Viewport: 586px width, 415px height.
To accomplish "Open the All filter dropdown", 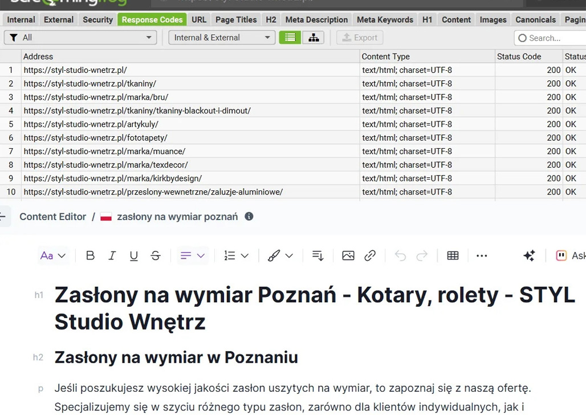I will click(x=80, y=38).
